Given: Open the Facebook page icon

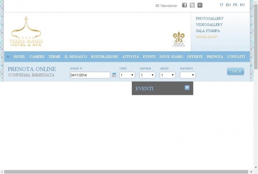Looking at the screenshot, I should click(x=185, y=5).
